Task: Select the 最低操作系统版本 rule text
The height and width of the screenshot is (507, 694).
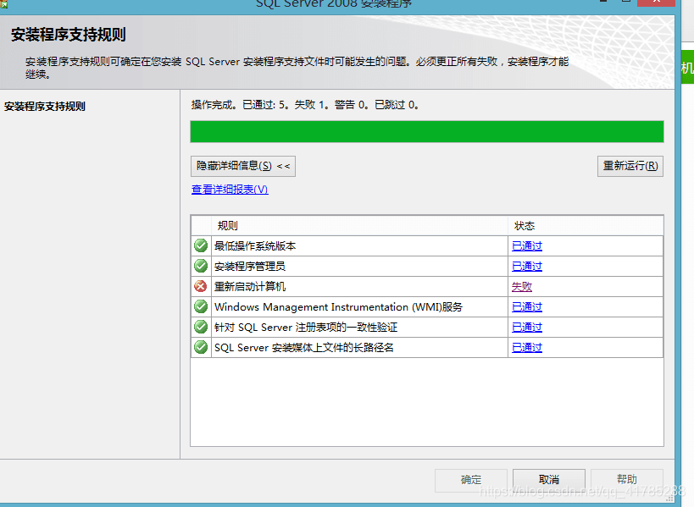Action: [255, 245]
